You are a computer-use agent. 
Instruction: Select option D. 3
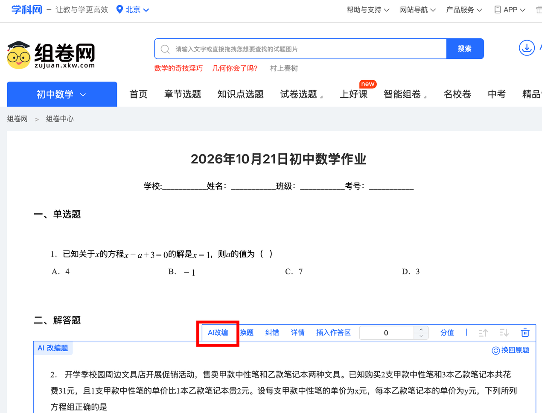coord(411,272)
